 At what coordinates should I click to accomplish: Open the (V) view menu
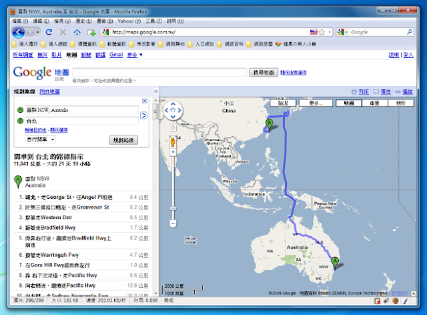click(62, 21)
